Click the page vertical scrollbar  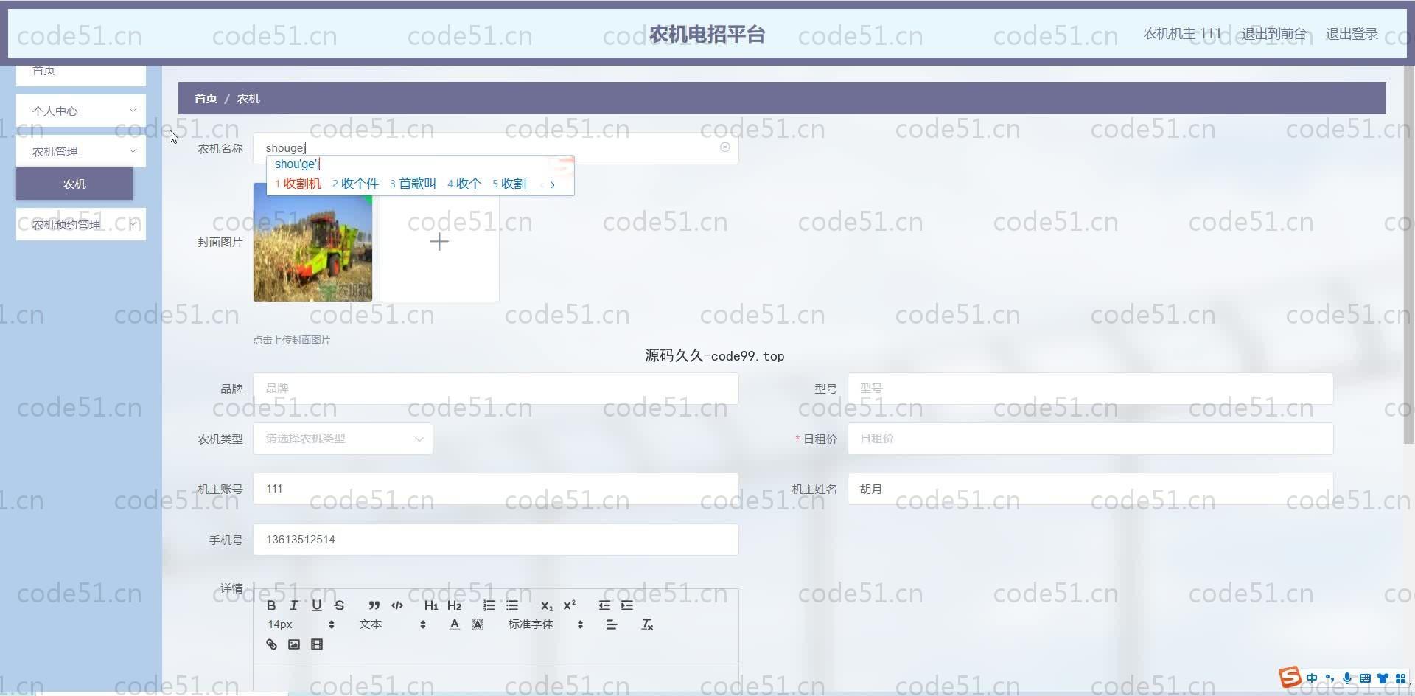tap(1409, 254)
